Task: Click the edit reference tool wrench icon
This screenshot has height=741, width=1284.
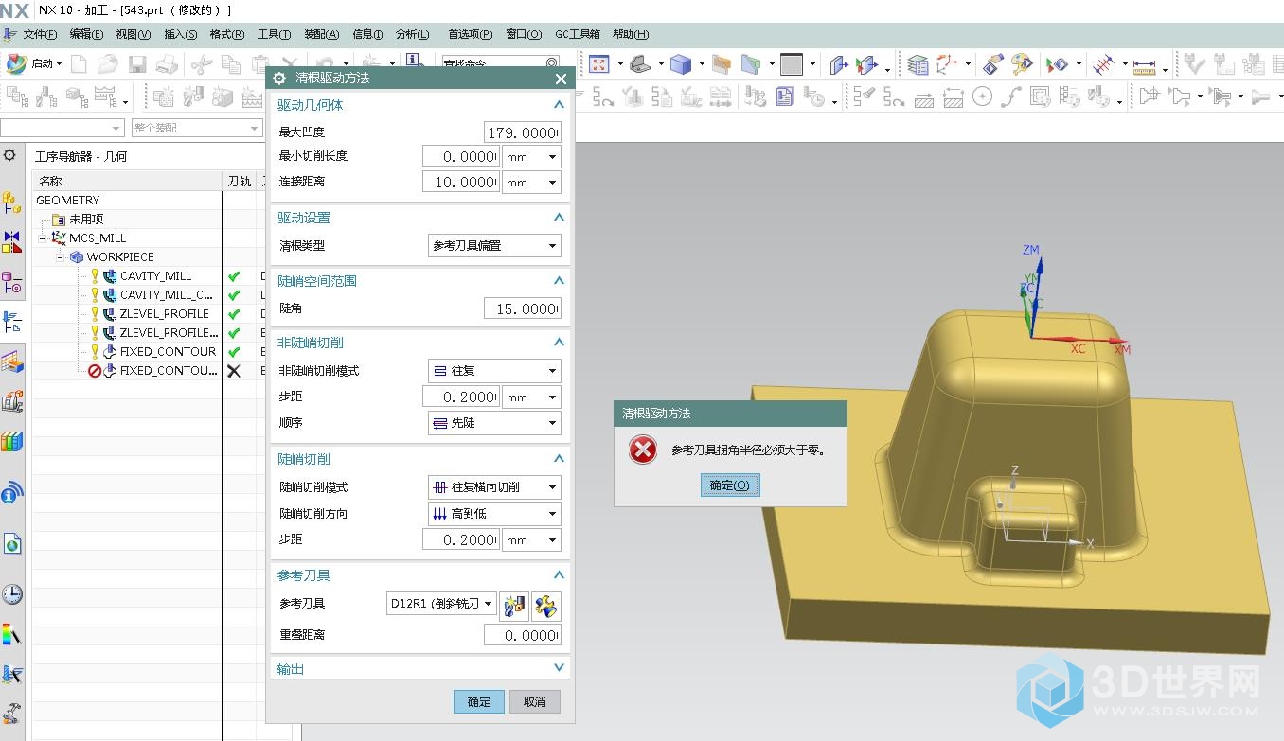Action: pyautogui.click(x=545, y=605)
